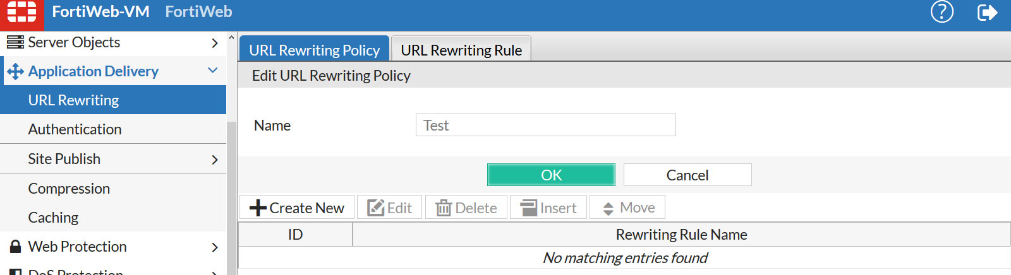The height and width of the screenshot is (275, 1011).
Task: Collapse the Application Delivery chevron
Action: 213,71
